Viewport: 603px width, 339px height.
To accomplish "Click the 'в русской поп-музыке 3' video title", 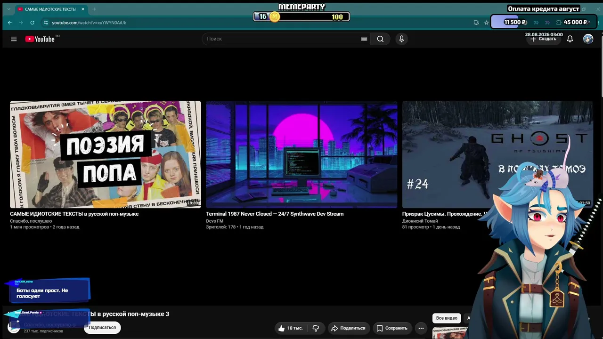I will tap(133, 314).
